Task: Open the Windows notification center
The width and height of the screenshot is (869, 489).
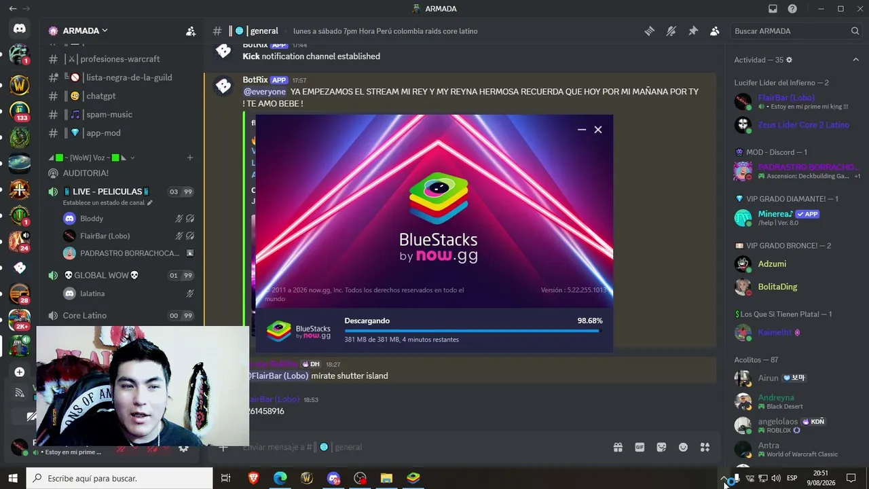Action: (x=851, y=478)
